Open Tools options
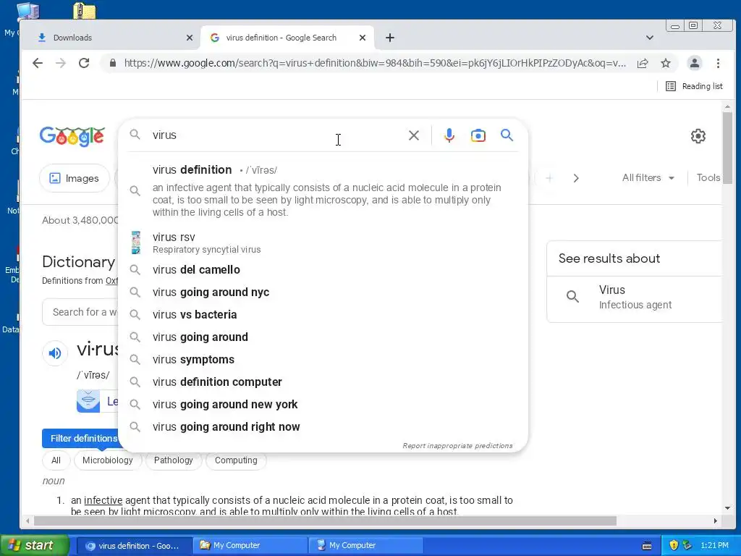The image size is (741, 556). pos(708,178)
